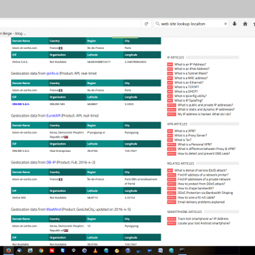Visit the MaxMind provider link
The height and width of the screenshot is (255, 255).
pyautogui.click(x=54, y=210)
